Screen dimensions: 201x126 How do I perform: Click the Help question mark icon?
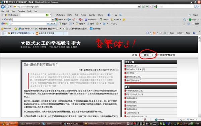click(x=194, y=33)
